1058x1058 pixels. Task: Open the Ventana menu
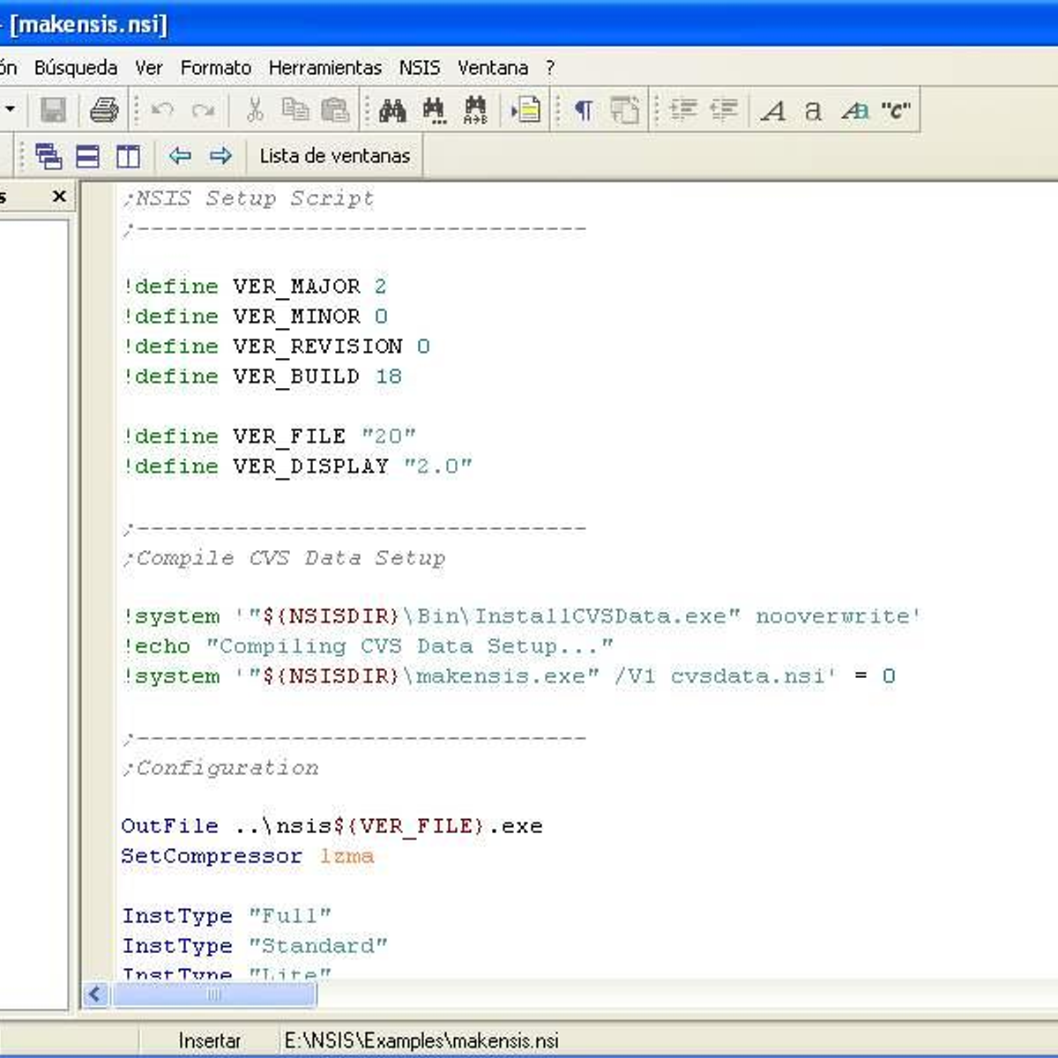coord(493,68)
